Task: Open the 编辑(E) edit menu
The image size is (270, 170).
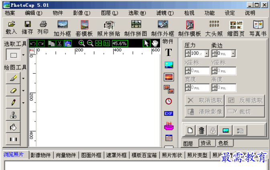Action: tap(34, 13)
